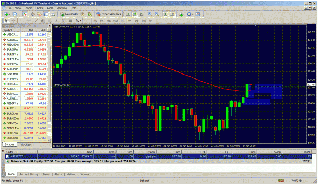This screenshot has width=318, height=184.
Task: Click the Periodicity clock icon
Action: tap(189, 14)
